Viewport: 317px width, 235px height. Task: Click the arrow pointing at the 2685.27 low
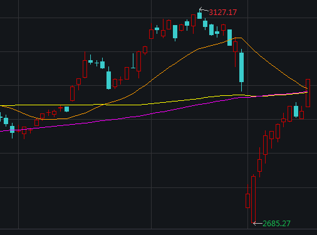coord(257,224)
